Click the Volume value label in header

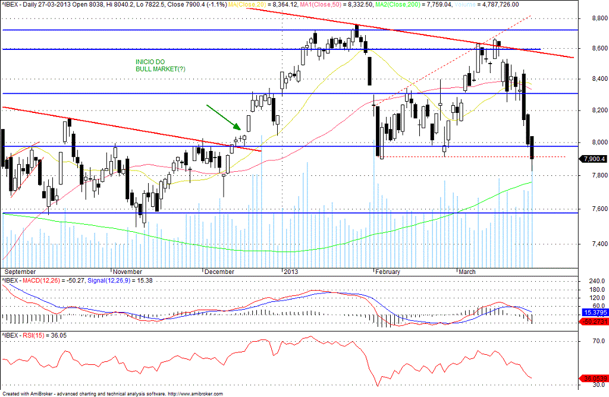click(486, 4)
